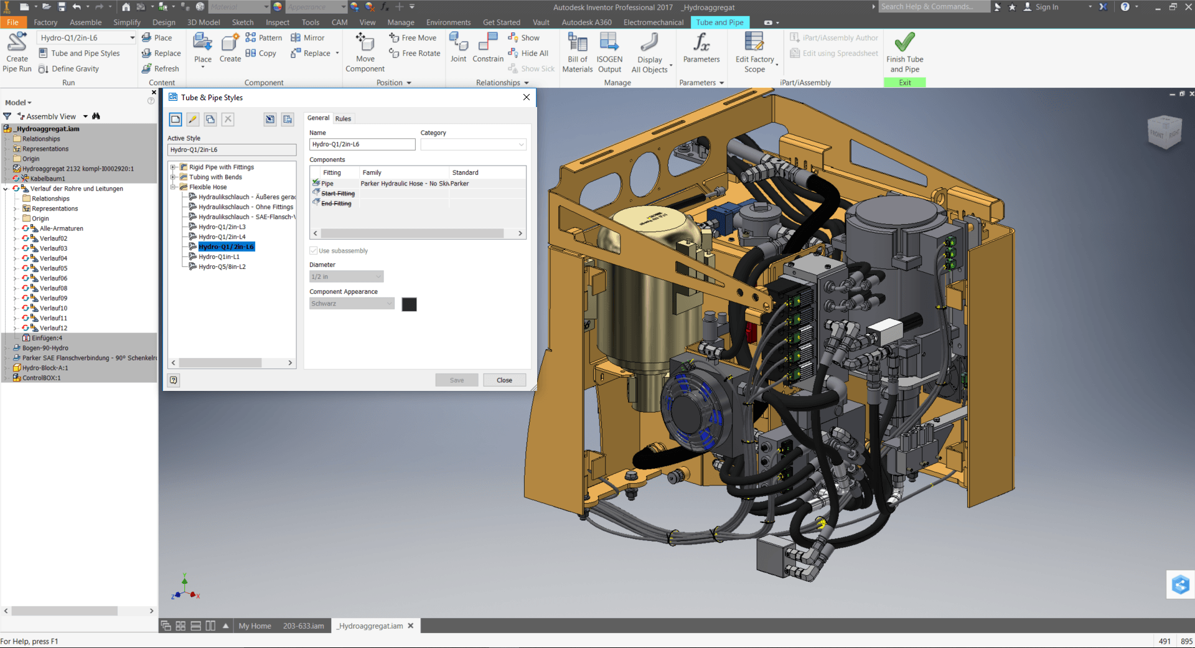Click the Refresh button in Content panel
This screenshot has height=648, width=1195.
click(x=161, y=68)
